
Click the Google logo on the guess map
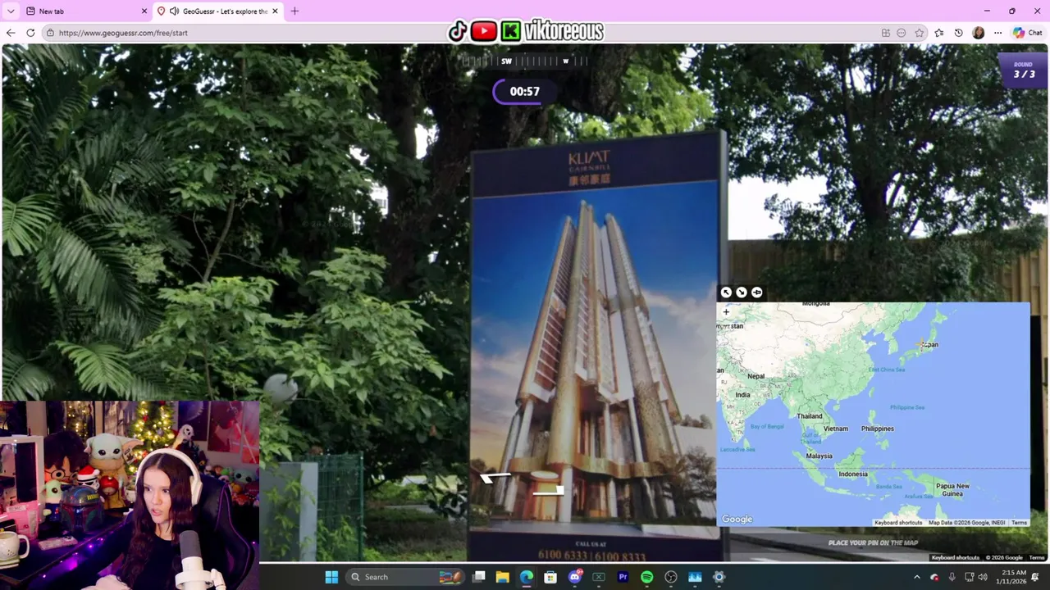click(x=737, y=519)
